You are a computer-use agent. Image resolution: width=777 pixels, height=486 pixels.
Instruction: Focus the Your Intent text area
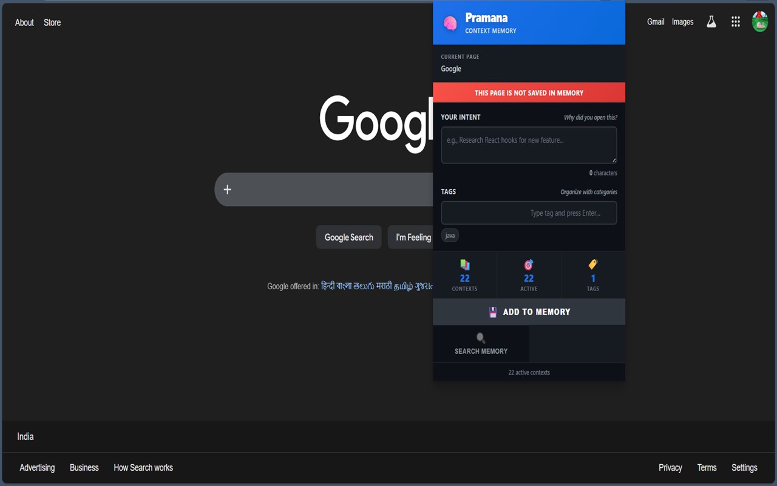pos(529,145)
